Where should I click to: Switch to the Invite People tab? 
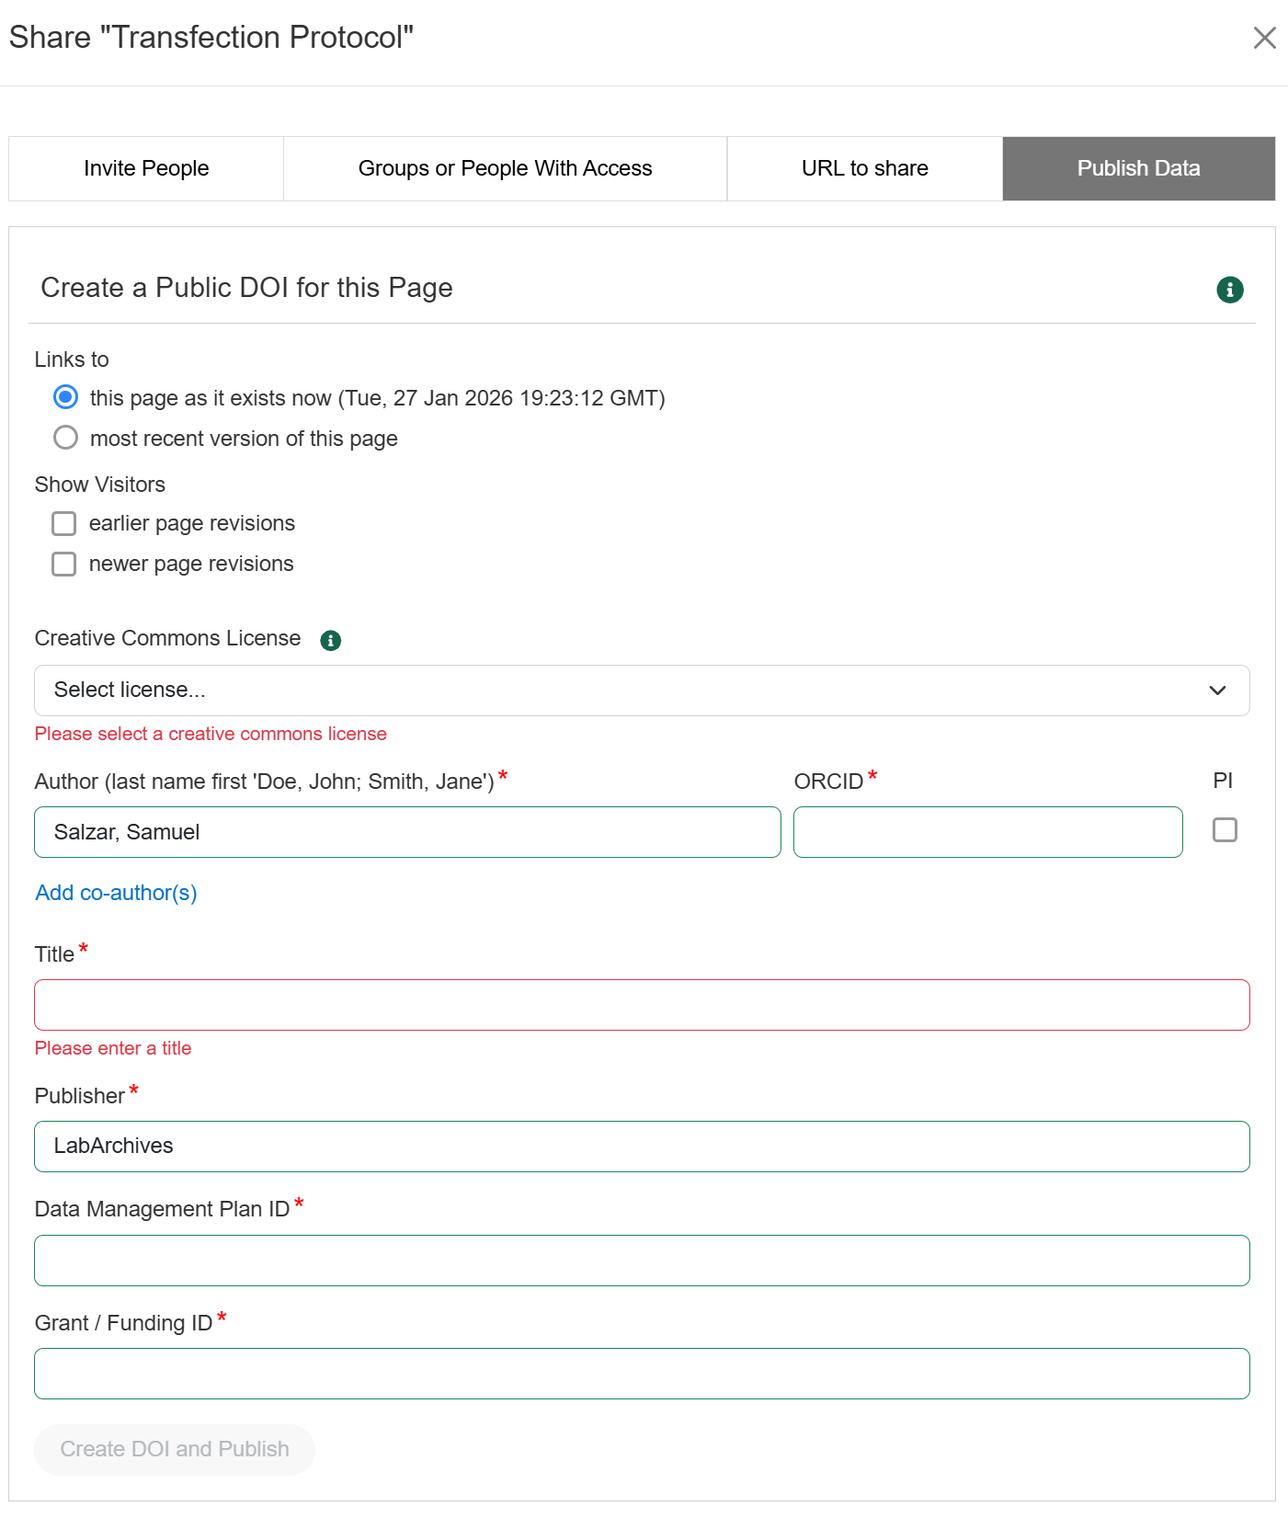pyautogui.click(x=146, y=168)
